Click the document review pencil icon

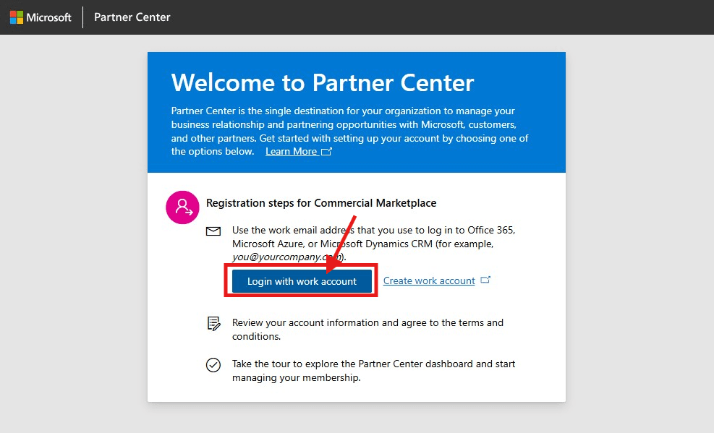pyautogui.click(x=213, y=323)
